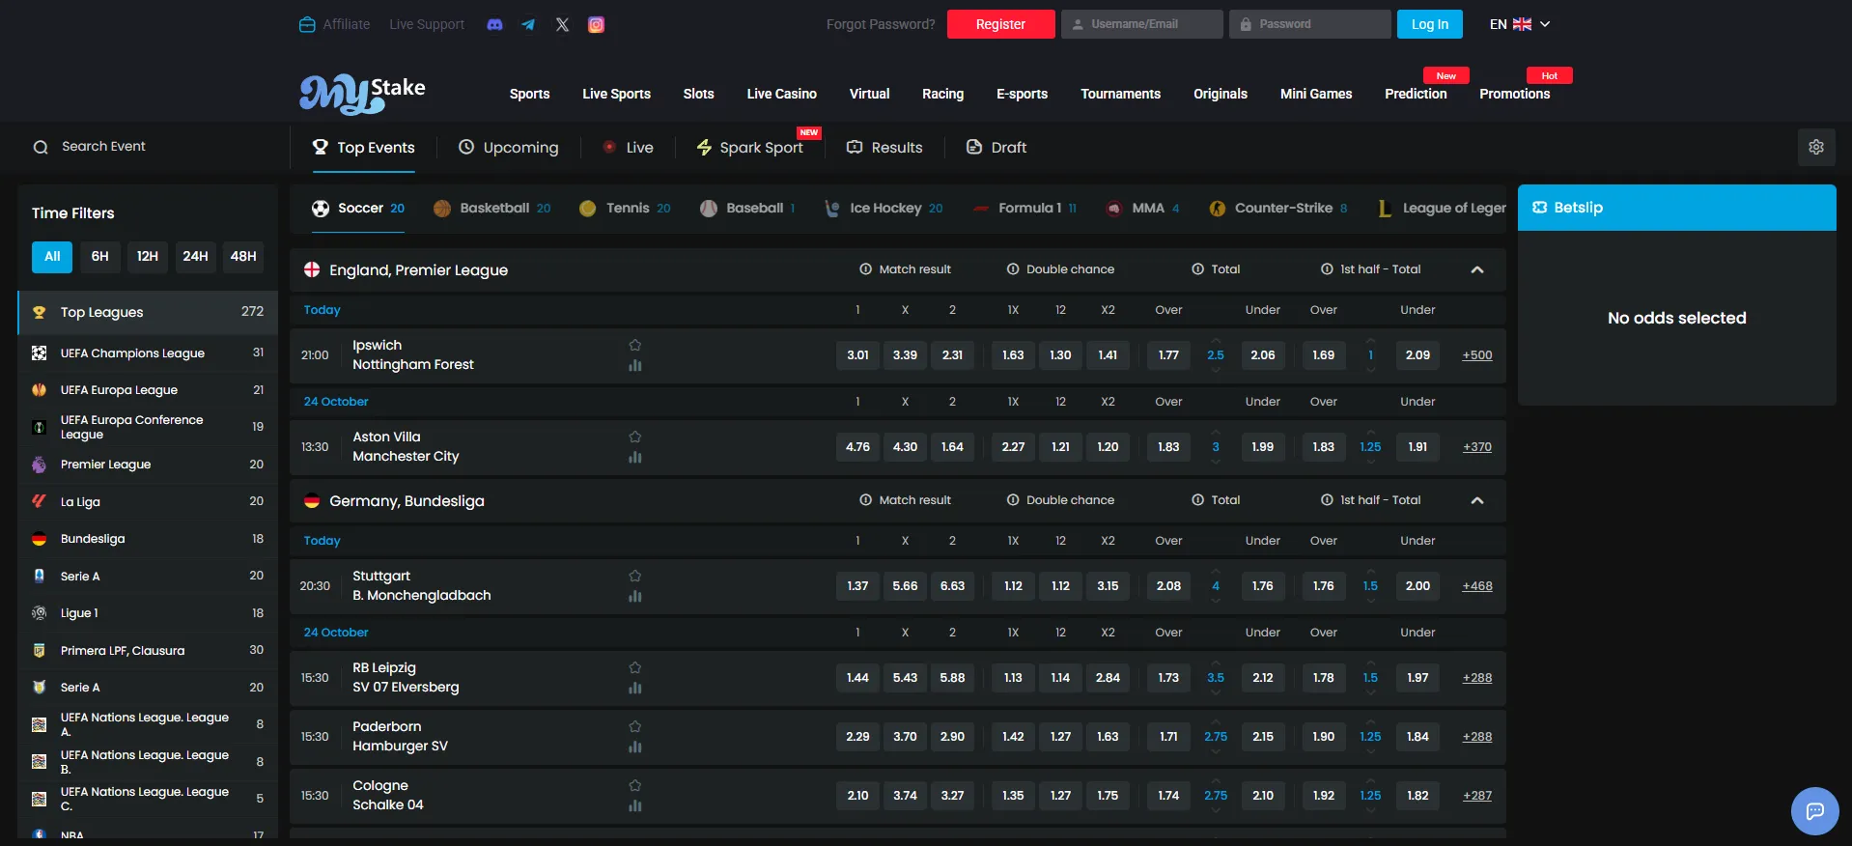This screenshot has height=846, width=1852.
Task: Open the sportsbook settings gear
Action: pyautogui.click(x=1815, y=147)
